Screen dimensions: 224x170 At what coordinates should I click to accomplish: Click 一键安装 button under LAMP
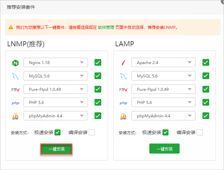pyautogui.click(x=164, y=149)
